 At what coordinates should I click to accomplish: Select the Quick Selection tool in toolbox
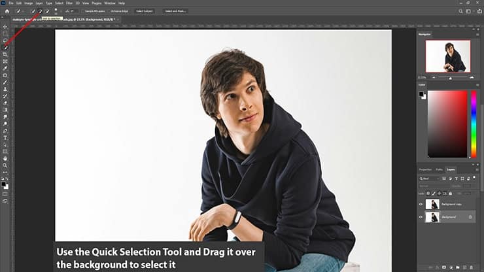click(x=5, y=48)
